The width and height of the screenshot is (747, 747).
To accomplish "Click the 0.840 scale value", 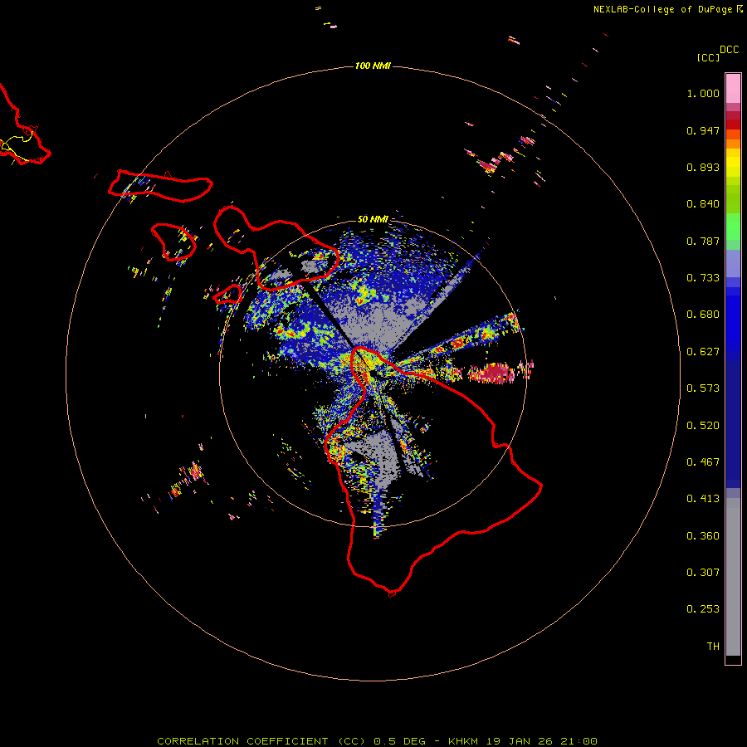I will 703,204.
